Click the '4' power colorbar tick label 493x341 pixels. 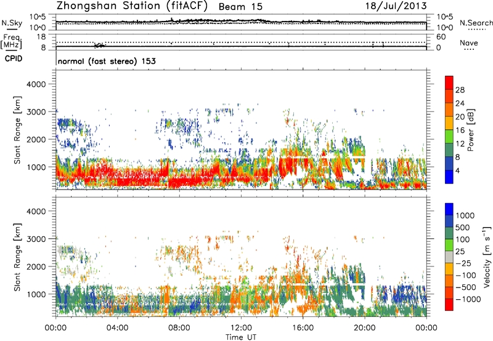click(x=457, y=170)
